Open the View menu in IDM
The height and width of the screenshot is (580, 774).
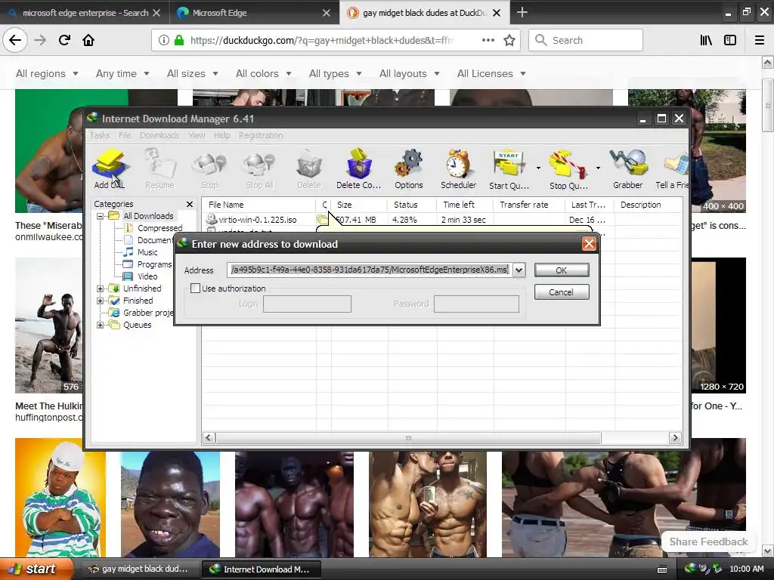click(x=197, y=135)
